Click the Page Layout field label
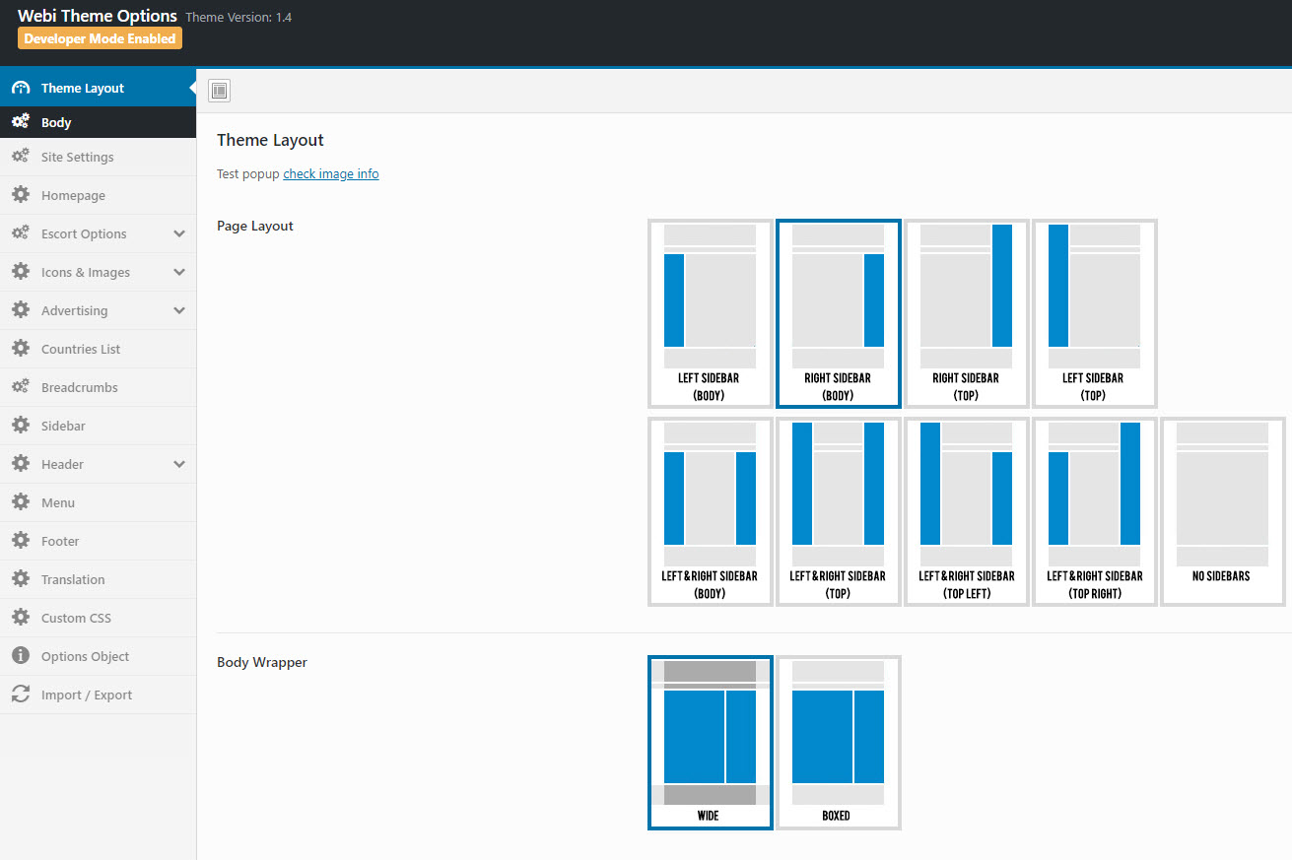Viewport: 1292px width, 860px height. point(255,226)
